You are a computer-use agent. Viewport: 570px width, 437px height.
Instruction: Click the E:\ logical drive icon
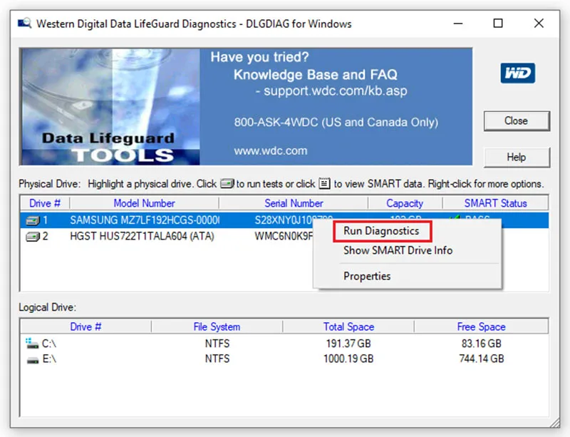tap(33, 360)
